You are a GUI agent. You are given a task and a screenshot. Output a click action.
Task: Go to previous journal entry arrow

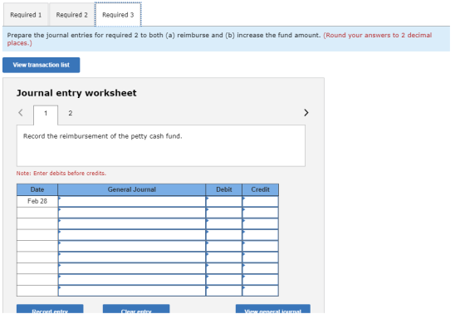click(x=21, y=113)
